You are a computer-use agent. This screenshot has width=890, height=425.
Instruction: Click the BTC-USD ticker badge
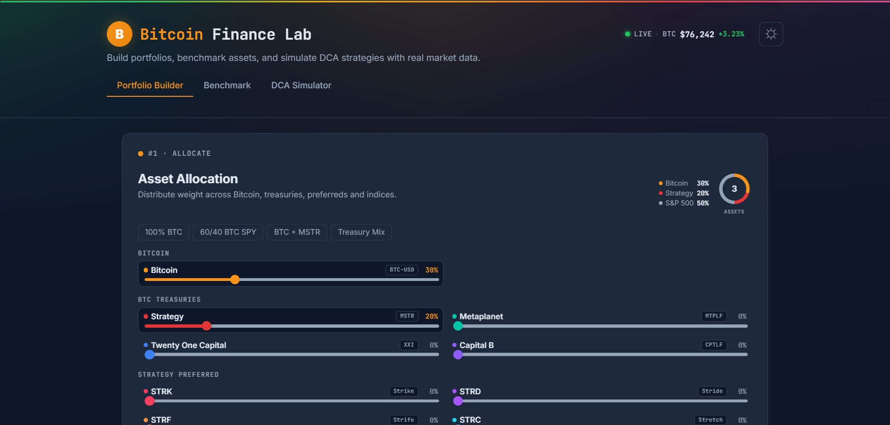[x=401, y=270]
